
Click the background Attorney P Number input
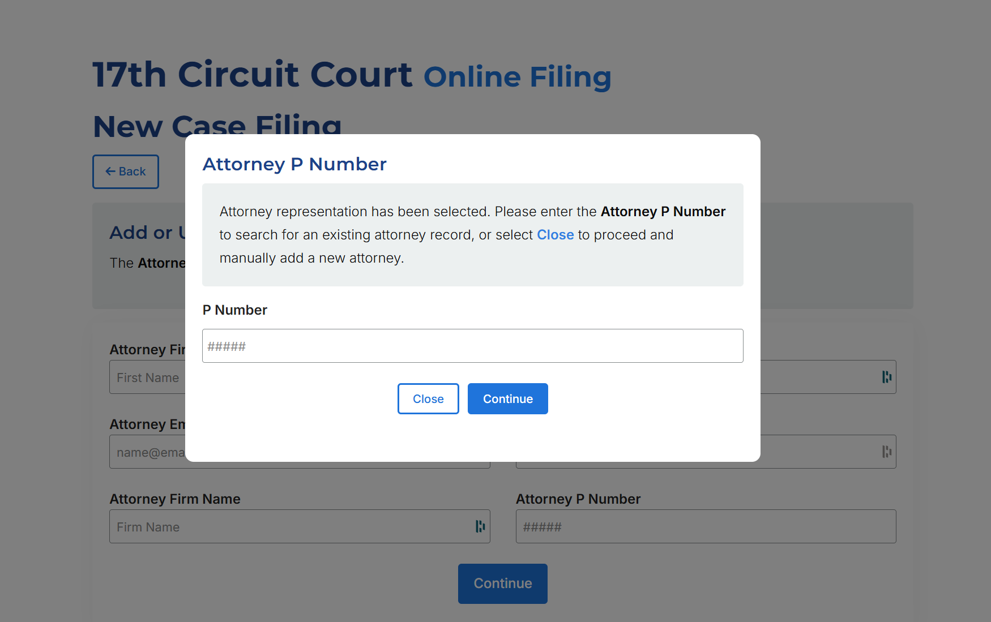tap(705, 526)
